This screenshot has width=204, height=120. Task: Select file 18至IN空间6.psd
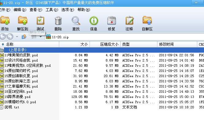click(18, 92)
